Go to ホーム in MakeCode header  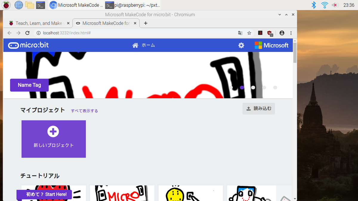(x=144, y=45)
